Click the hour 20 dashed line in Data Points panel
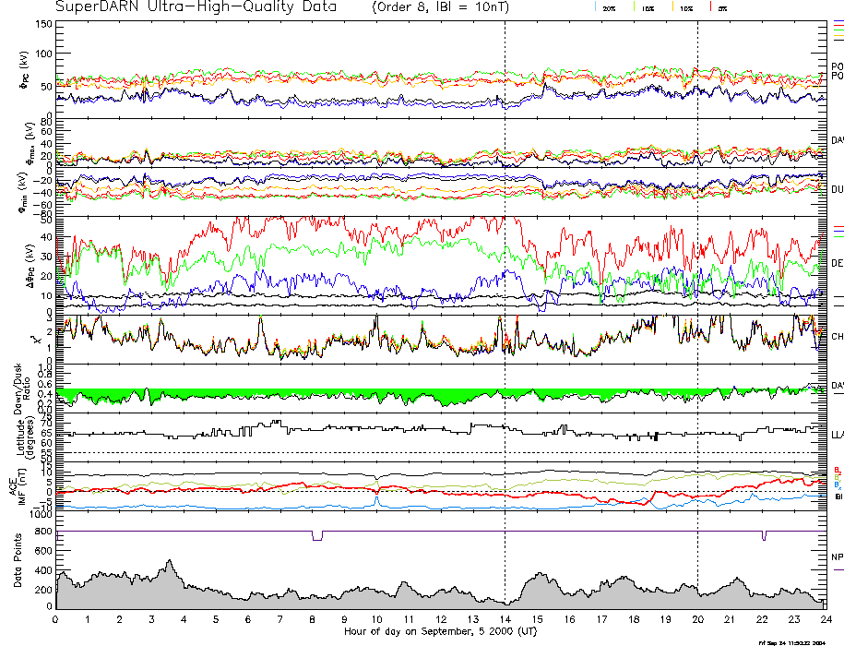Screen dimensions: 844x646 click(x=697, y=572)
